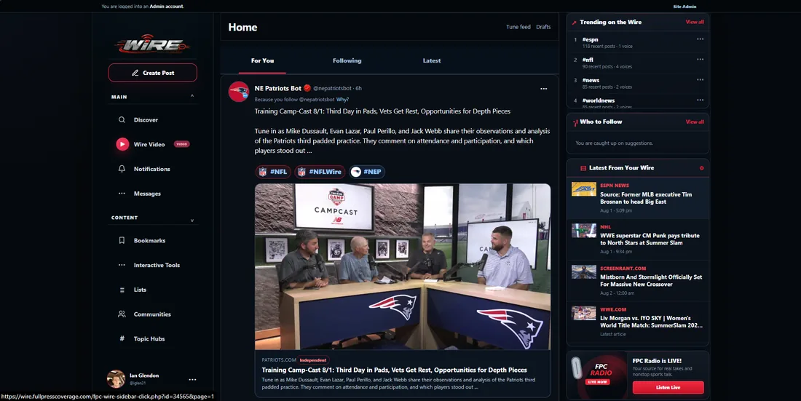Screen dimensions: 801x401
Task: Click the Wire logo in sidebar
Action: pyautogui.click(x=153, y=44)
